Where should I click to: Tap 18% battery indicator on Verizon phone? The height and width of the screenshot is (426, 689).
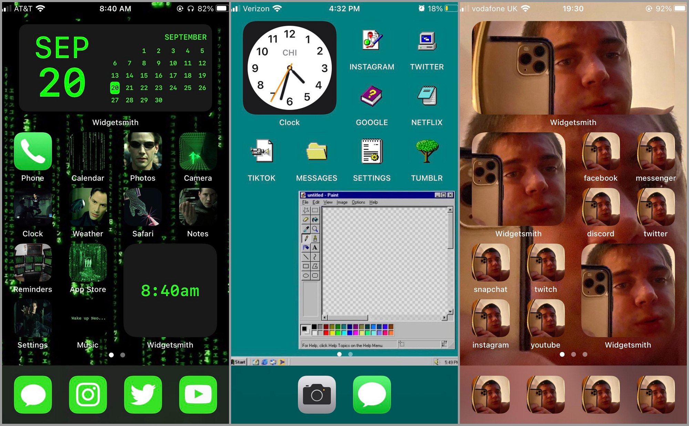tap(442, 9)
